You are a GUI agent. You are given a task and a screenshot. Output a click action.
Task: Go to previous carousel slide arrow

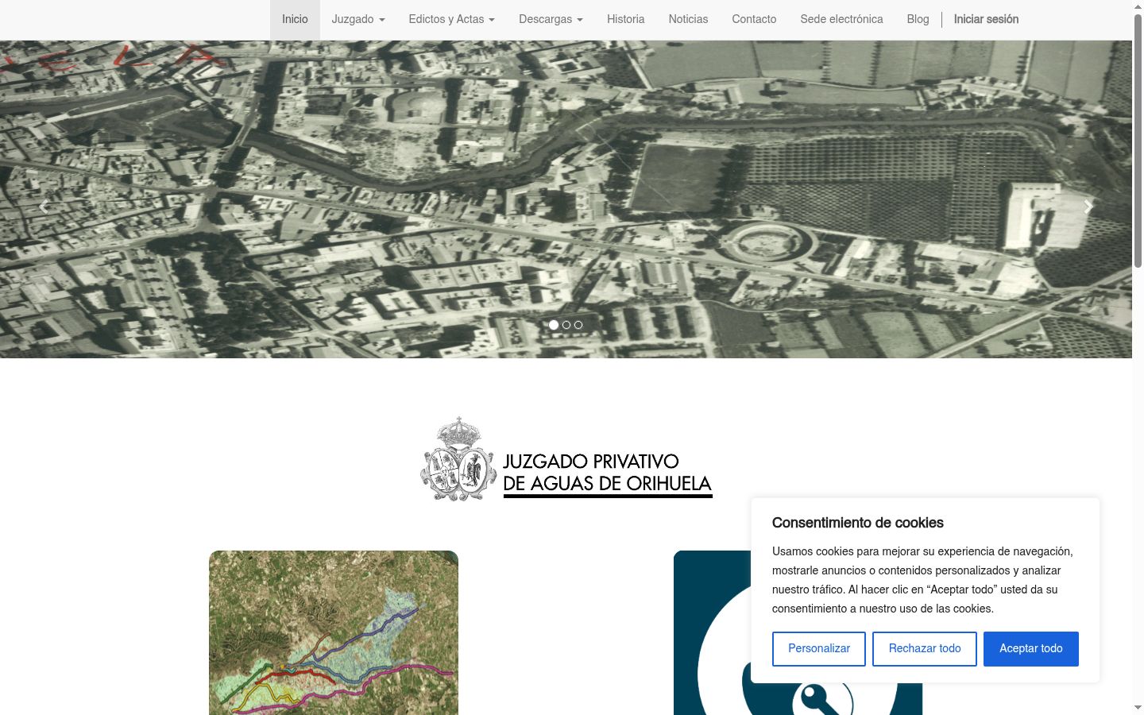pos(44,207)
